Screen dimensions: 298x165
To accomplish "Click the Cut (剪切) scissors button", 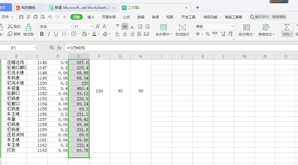I will [14, 26].
